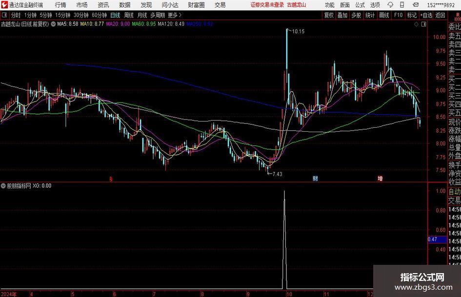The width and height of the screenshot is (461, 297).
Task: Toggle the left panel icon beside 分时
Action: [4, 15]
